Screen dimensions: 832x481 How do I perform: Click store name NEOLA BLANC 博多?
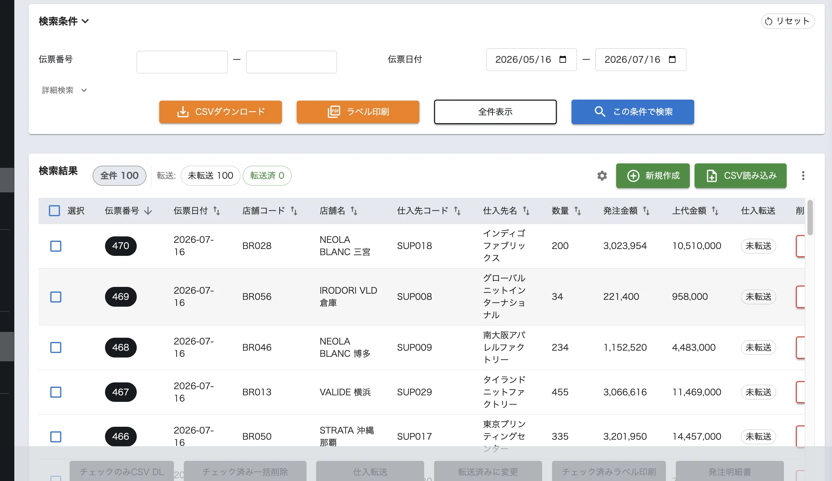[345, 348]
